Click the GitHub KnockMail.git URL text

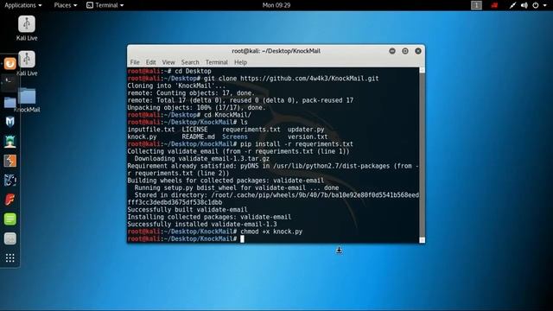[x=309, y=79]
